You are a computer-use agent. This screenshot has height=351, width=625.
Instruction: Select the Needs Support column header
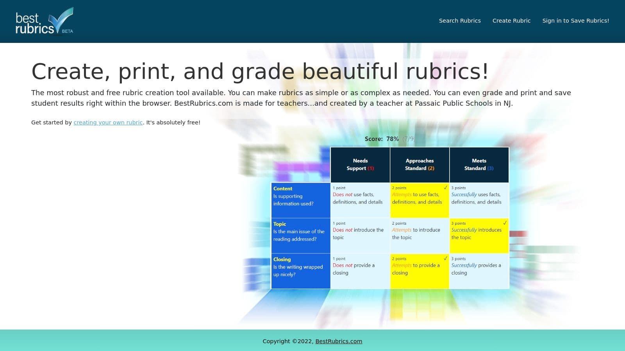[x=360, y=165]
